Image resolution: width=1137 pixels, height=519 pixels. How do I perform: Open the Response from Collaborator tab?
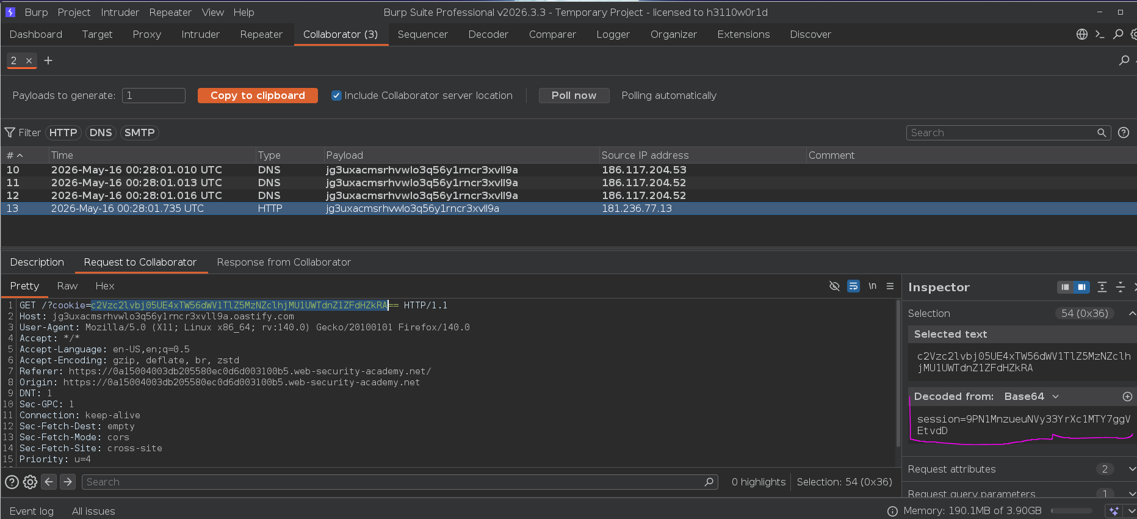pyautogui.click(x=284, y=262)
